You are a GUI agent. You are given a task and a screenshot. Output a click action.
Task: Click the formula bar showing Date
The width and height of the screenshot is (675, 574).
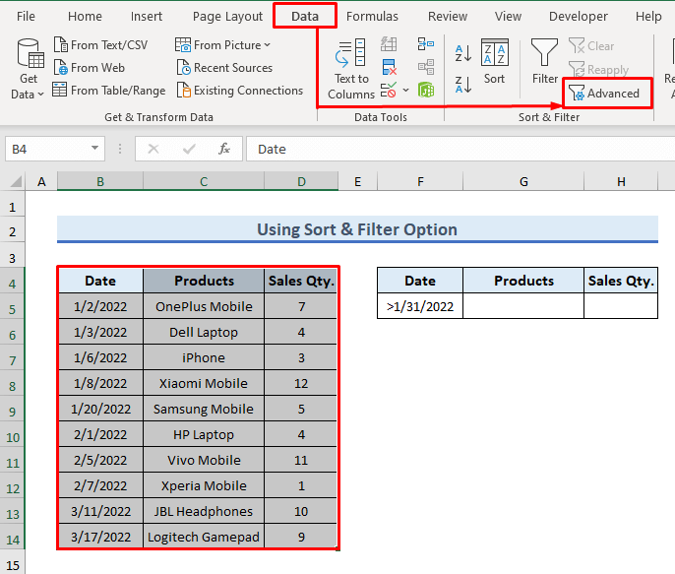coord(453,149)
